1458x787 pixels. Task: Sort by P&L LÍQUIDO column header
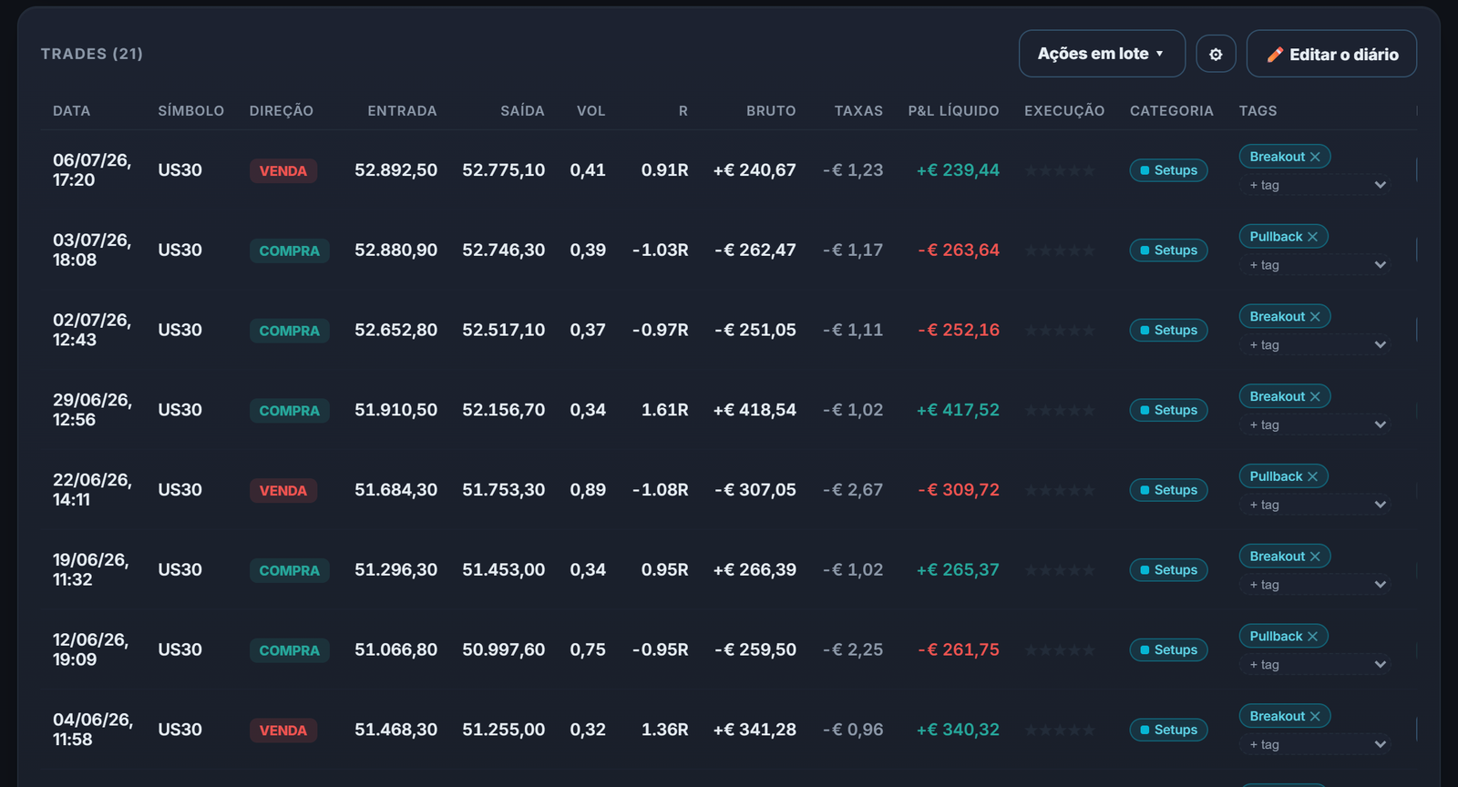pyautogui.click(x=953, y=111)
